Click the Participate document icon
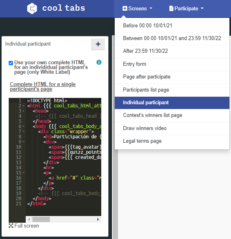This screenshot has width=231, height=239. [x=171, y=8]
